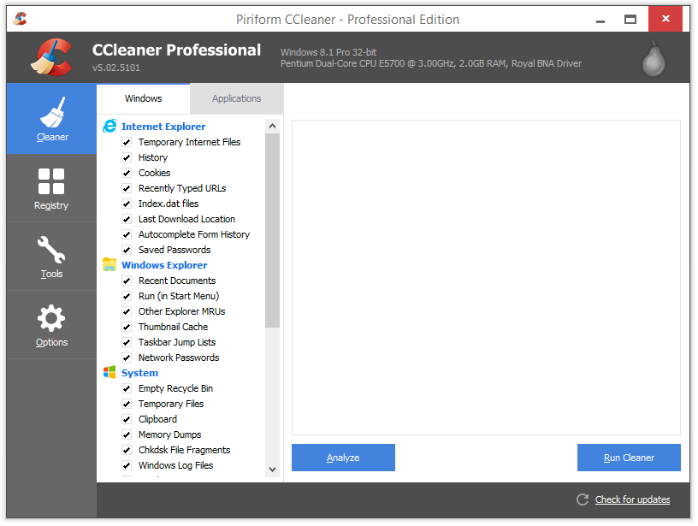Click the Internet Explorer section icon
This screenshot has height=526, width=698.
click(109, 126)
